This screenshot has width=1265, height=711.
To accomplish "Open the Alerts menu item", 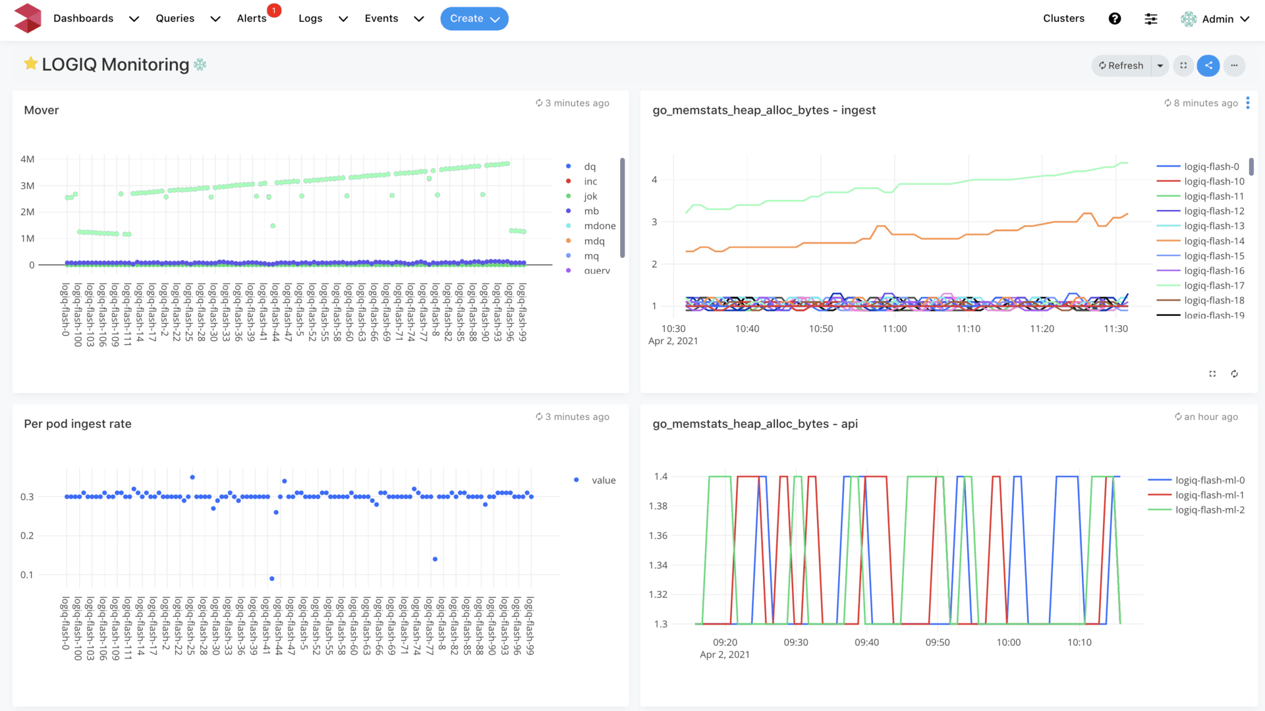I will coord(252,18).
